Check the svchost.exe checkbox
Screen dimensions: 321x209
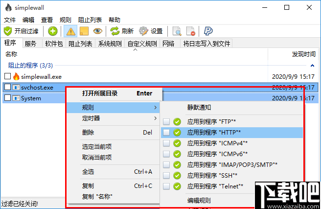click(x=7, y=87)
